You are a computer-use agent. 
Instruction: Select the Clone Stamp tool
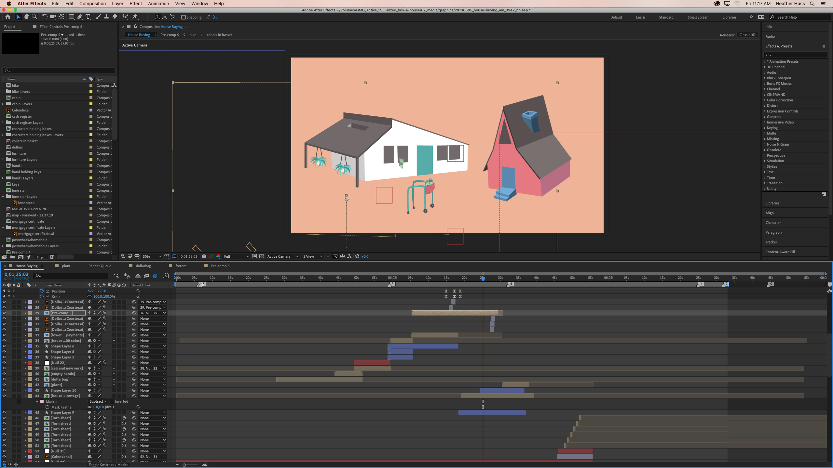pos(106,17)
